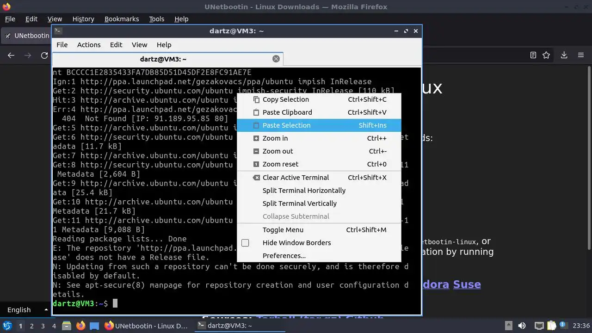Viewport: 592px width, 333px height.
Task: Click the clock showing 23:36
Action: click(x=581, y=326)
